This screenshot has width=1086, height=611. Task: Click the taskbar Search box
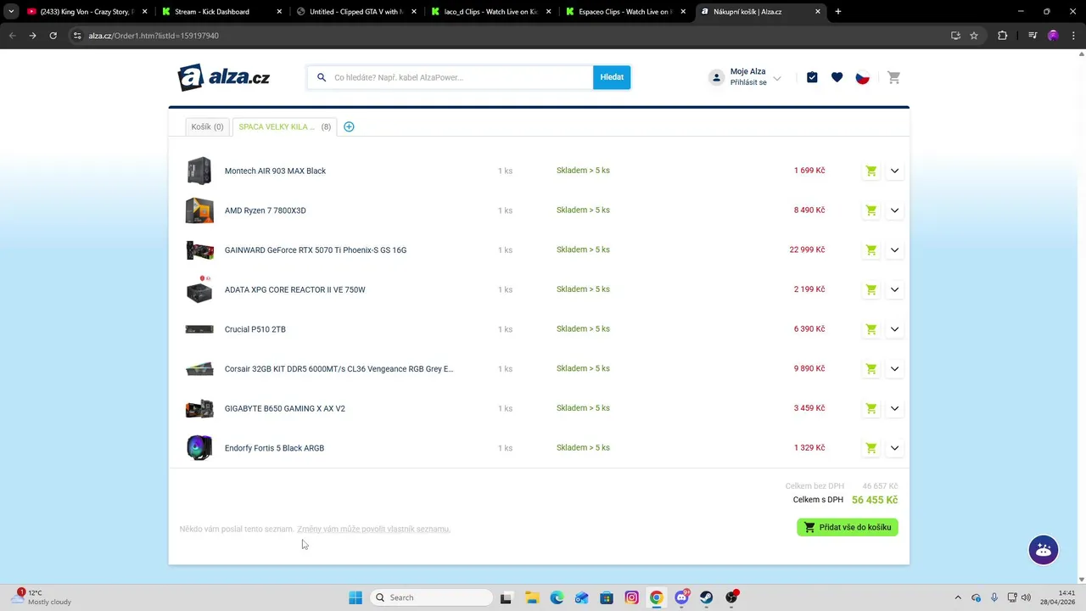(432, 597)
